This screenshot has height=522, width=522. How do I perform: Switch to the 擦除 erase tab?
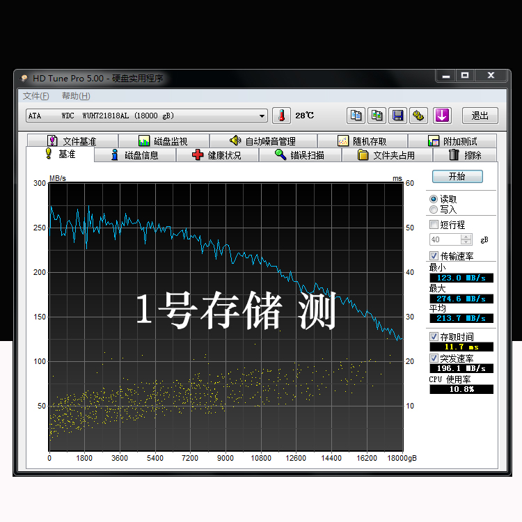click(x=465, y=155)
